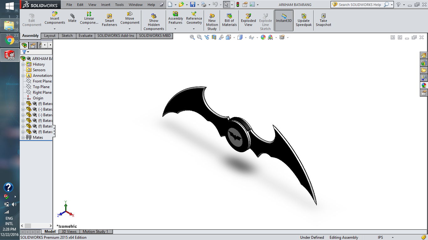Create a New Motion Study
Image resolution: width=428 pixels, height=240 pixels.
click(212, 22)
